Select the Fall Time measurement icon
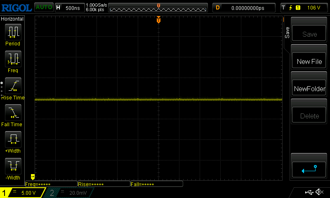This screenshot has height=198, width=330. tap(13, 112)
